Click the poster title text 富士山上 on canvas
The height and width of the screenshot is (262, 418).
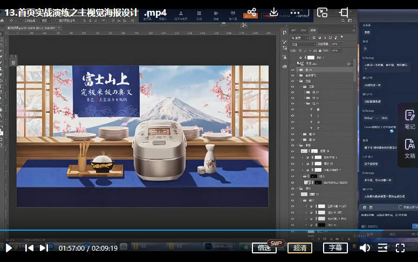point(105,80)
